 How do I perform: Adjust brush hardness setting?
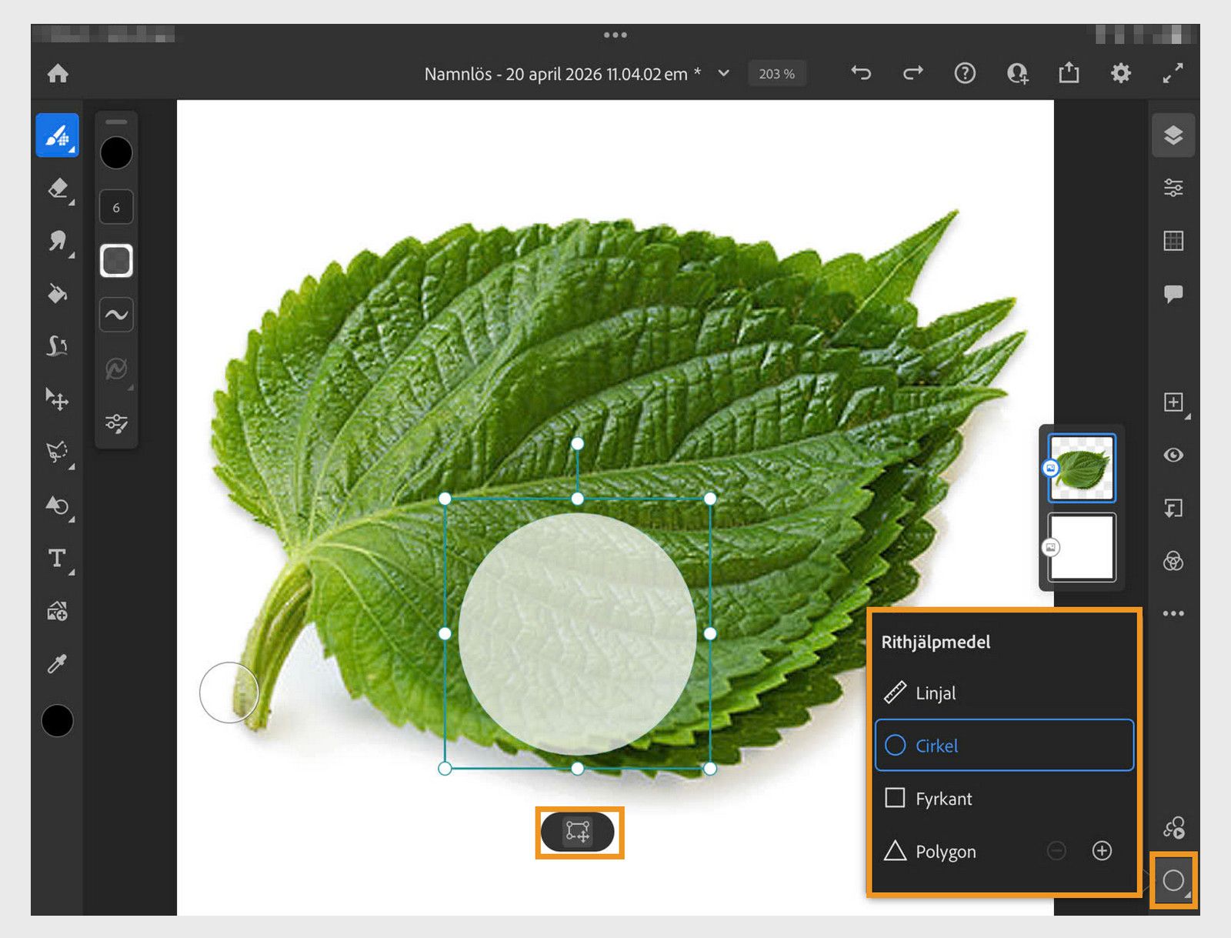(116, 260)
